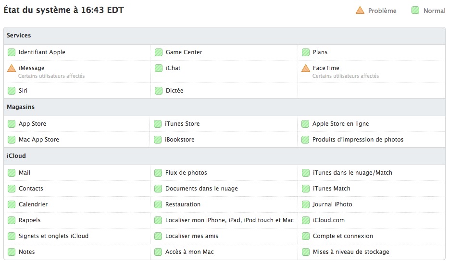
Task: Click the Calendrier label text
Action: tap(33, 204)
